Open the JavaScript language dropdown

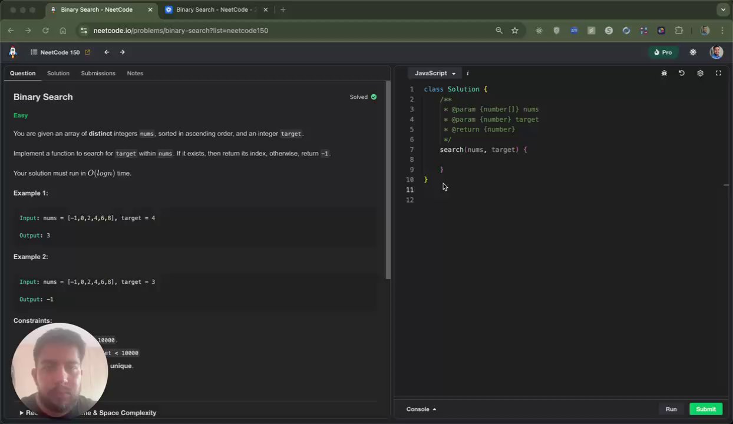click(x=435, y=73)
